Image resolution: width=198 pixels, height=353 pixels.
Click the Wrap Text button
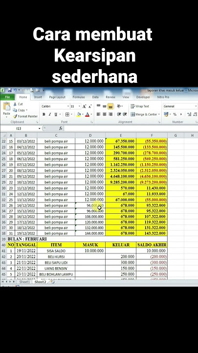click(x=140, y=106)
